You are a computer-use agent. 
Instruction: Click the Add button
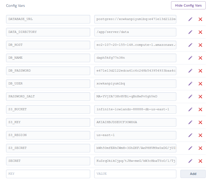point(193,174)
